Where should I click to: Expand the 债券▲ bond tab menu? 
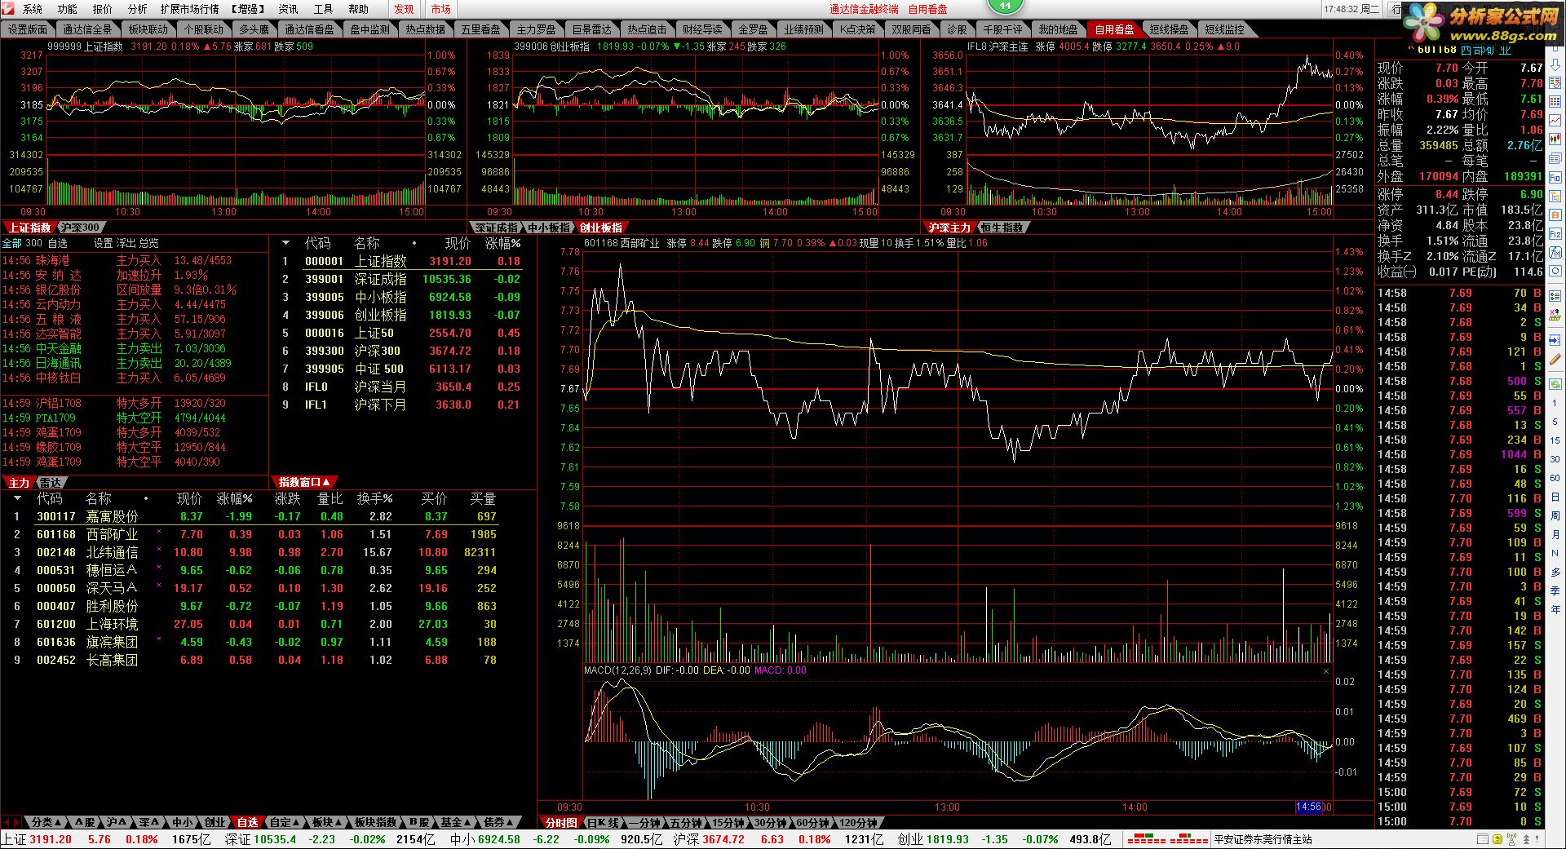pos(499,822)
